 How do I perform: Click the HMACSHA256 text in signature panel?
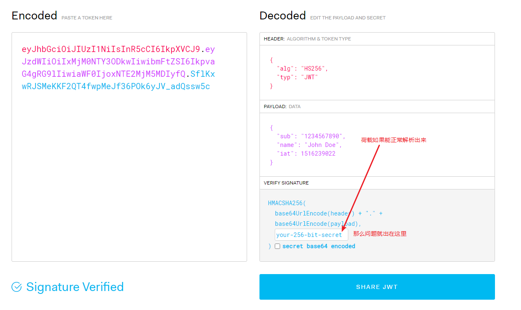285,203
